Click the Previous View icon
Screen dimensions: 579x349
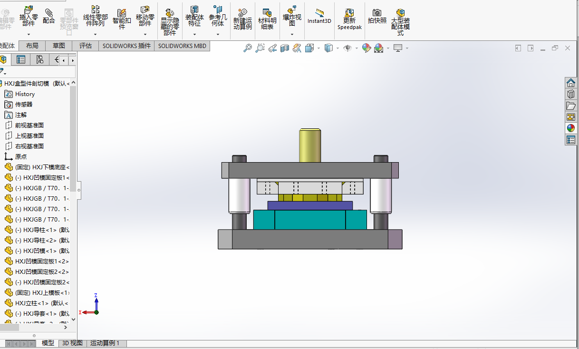pos(272,48)
